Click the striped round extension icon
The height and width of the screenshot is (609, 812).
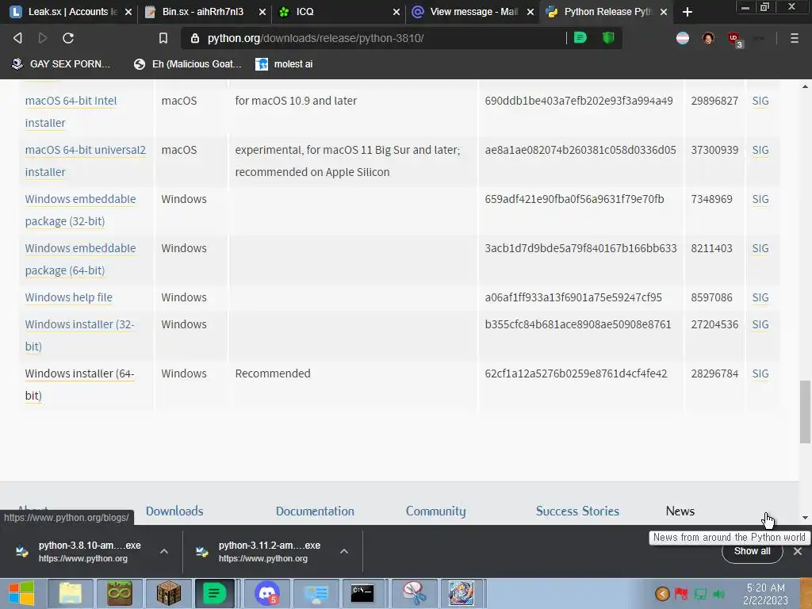coord(683,38)
